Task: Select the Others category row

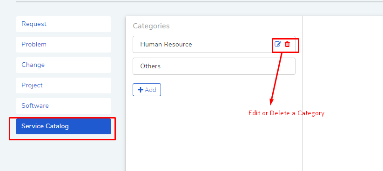Action: click(214, 66)
